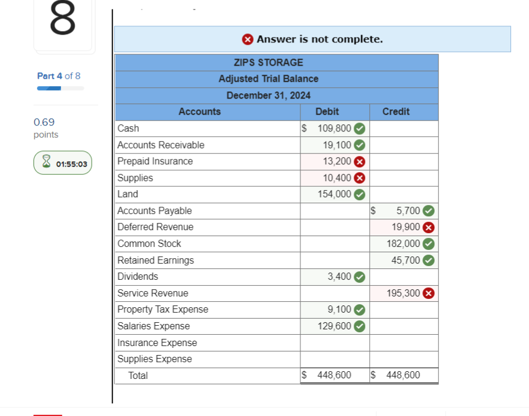
Task: Click the green checkmark next to Accounts Receivable 19,100
Action: 360,145
